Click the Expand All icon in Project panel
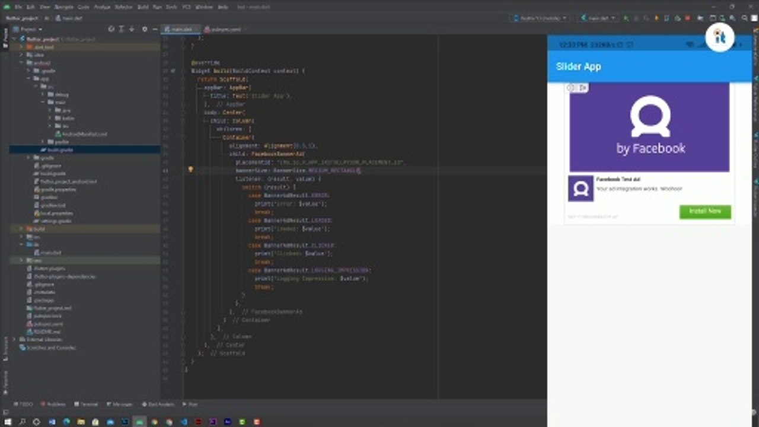This screenshot has height=427, width=759. 121,29
